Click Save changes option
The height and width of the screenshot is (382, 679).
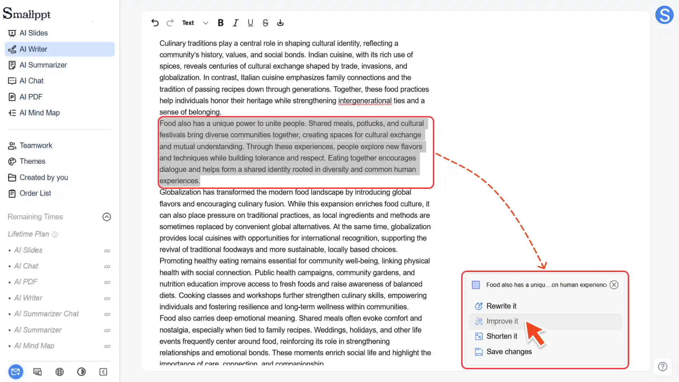pos(545,352)
